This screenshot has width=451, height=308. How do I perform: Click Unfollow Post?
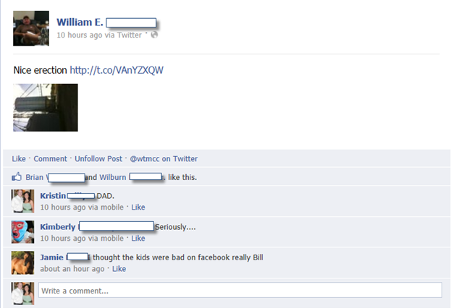click(98, 158)
